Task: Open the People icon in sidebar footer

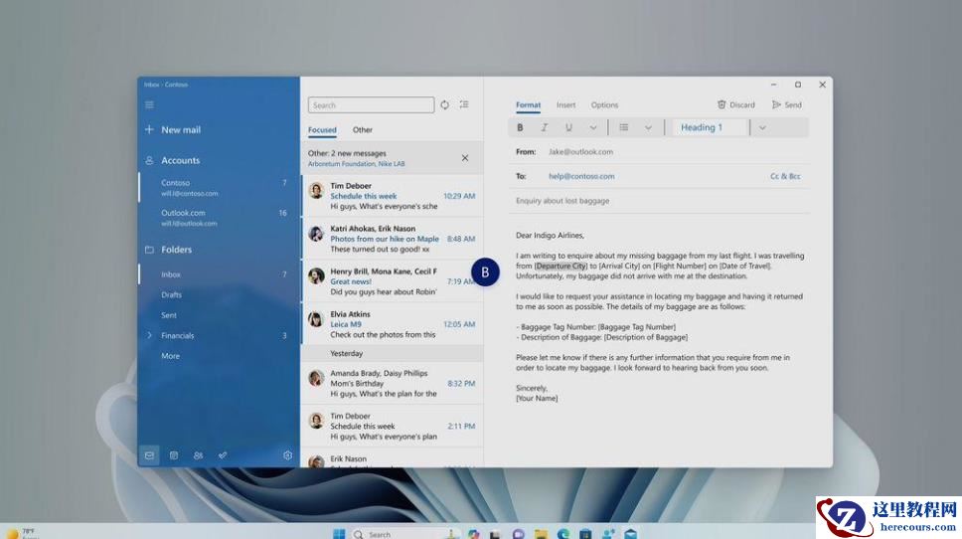Action: pos(198,455)
